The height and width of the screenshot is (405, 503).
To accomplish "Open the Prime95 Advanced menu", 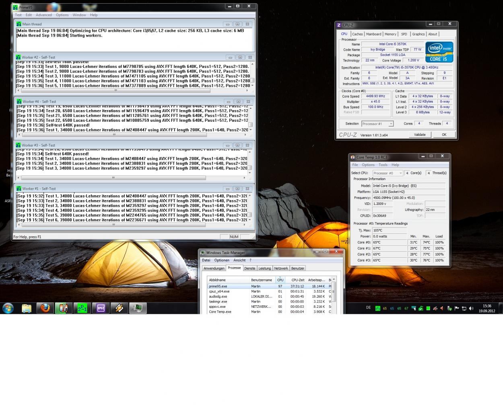I will pyautogui.click(x=44, y=15).
